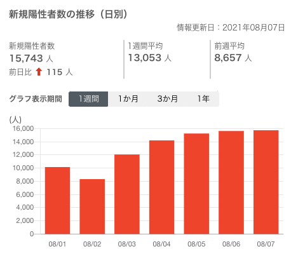Click the グラフ表示期間 label
The height and width of the screenshot is (256, 298).
point(36,99)
